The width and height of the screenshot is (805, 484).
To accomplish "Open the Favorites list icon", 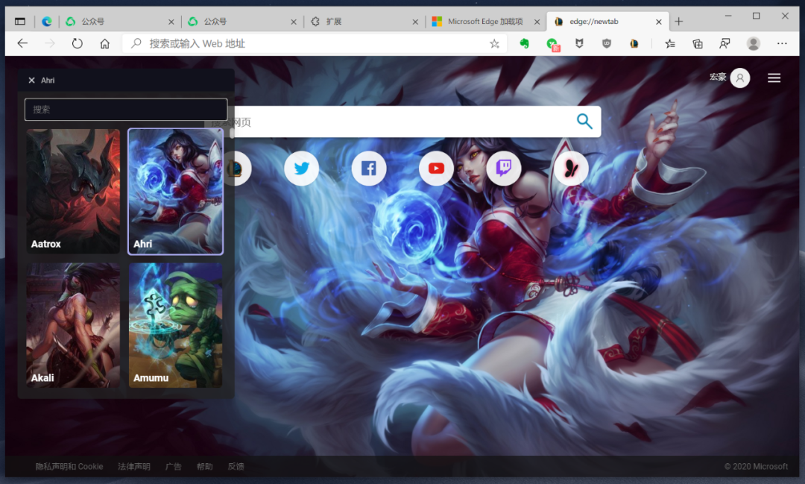I will tap(670, 44).
